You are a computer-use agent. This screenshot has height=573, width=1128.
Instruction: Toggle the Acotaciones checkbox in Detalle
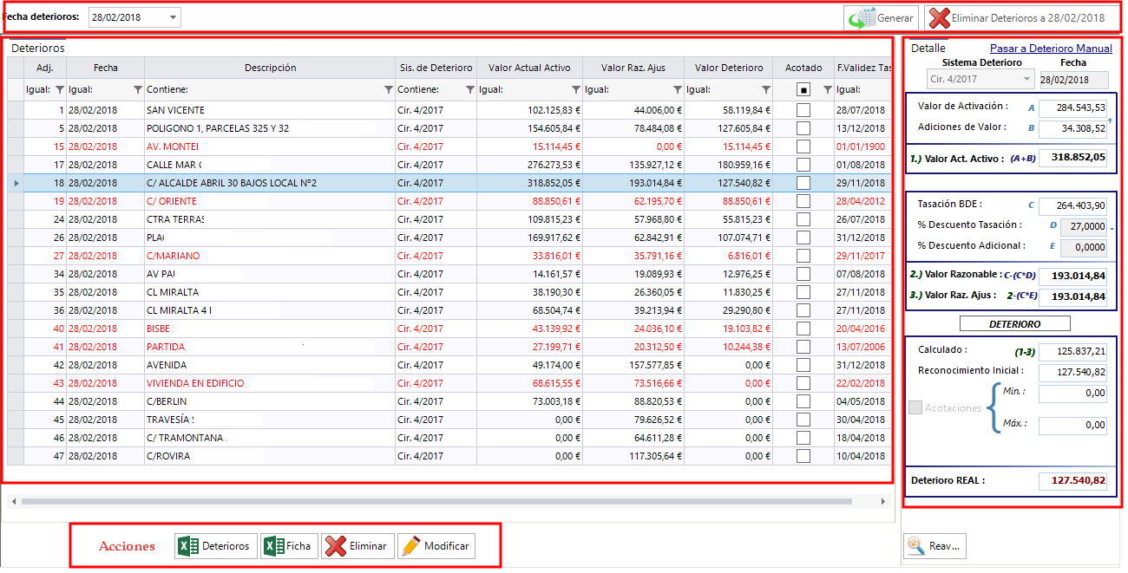click(915, 407)
